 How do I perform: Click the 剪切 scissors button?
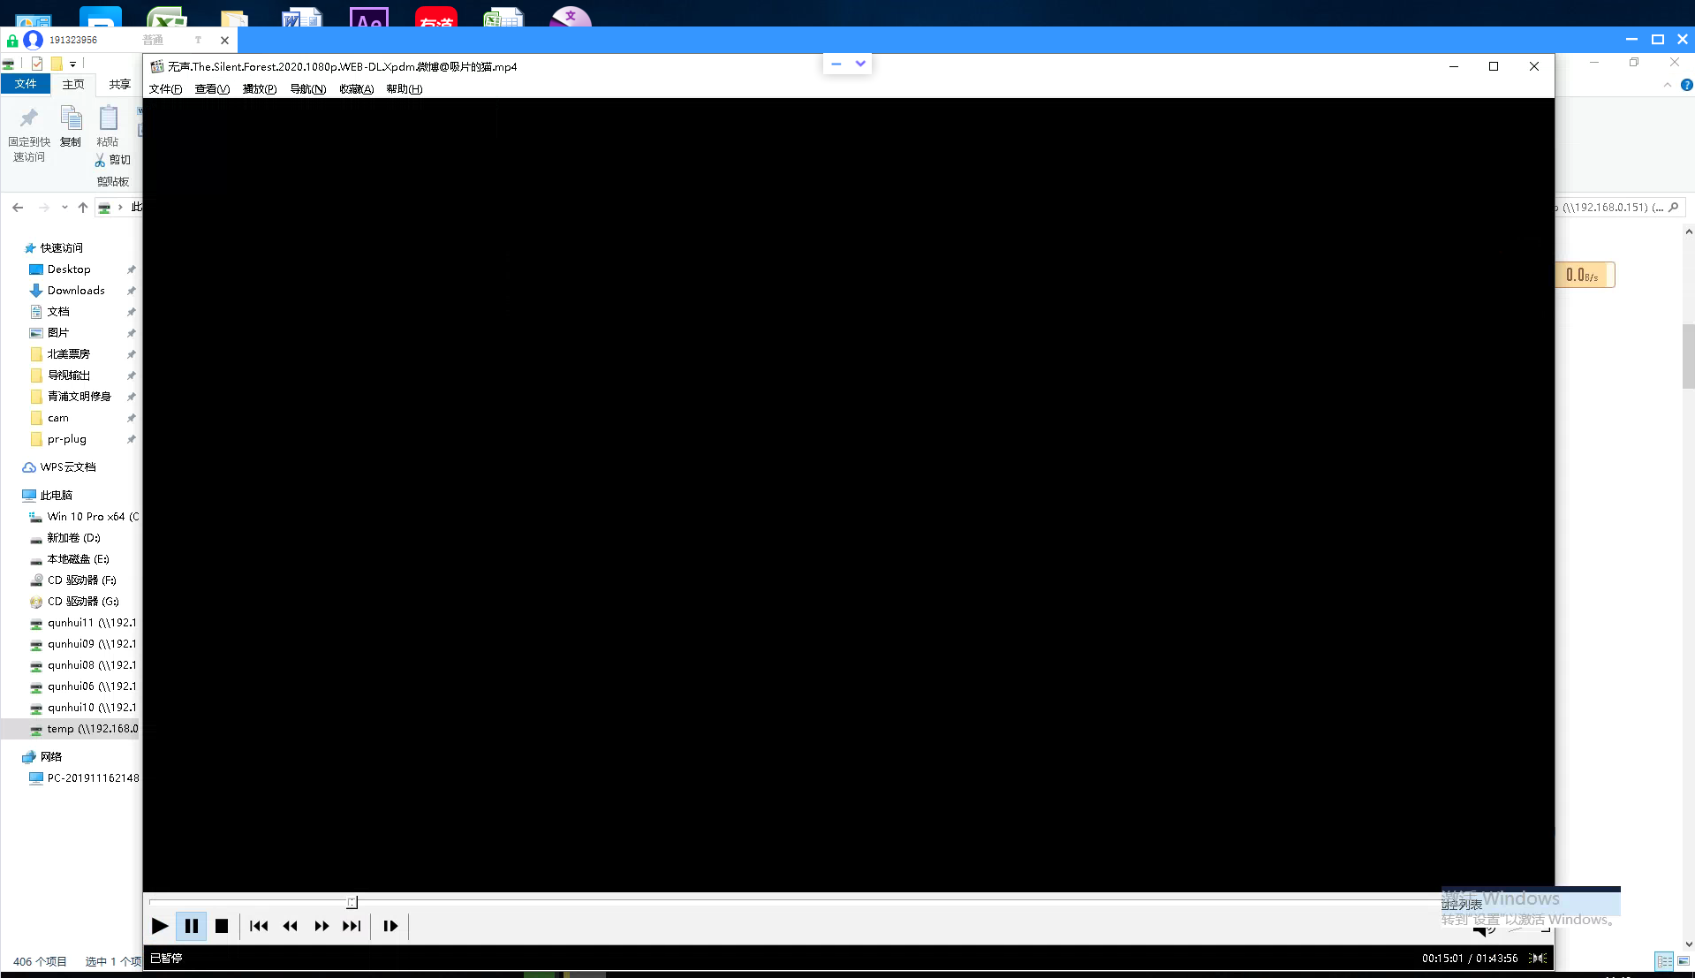(x=113, y=160)
